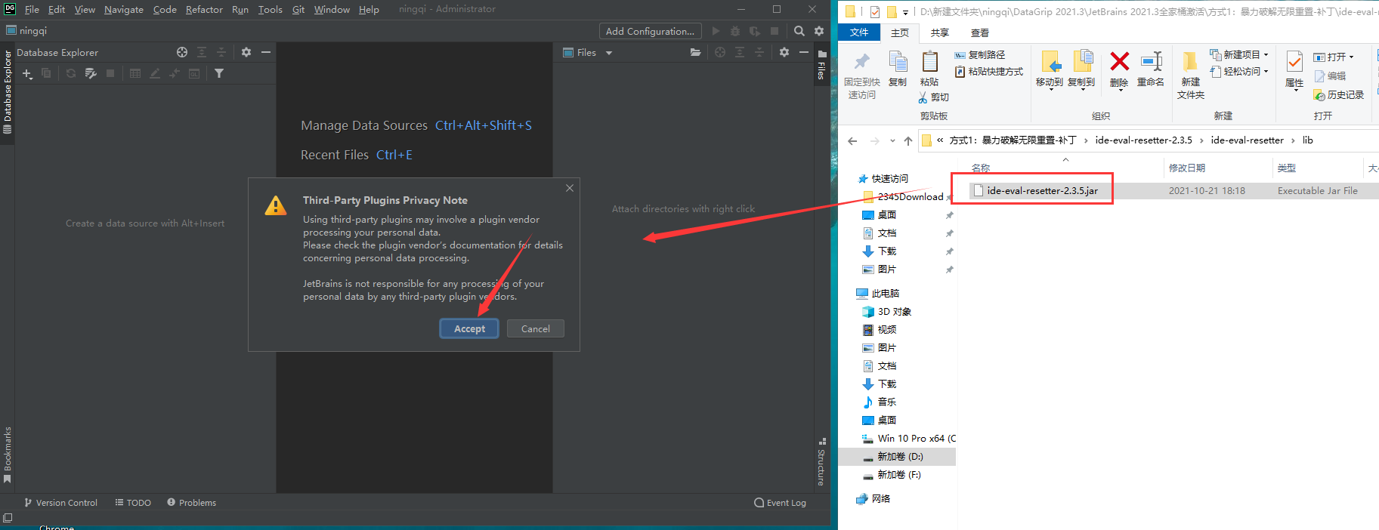Image resolution: width=1379 pixels, height=530 pixels.
Task: Open the Files view dropdown
Action: 609,53
